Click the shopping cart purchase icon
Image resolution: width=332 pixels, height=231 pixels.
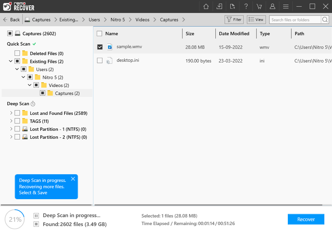[x=259, y=6]
